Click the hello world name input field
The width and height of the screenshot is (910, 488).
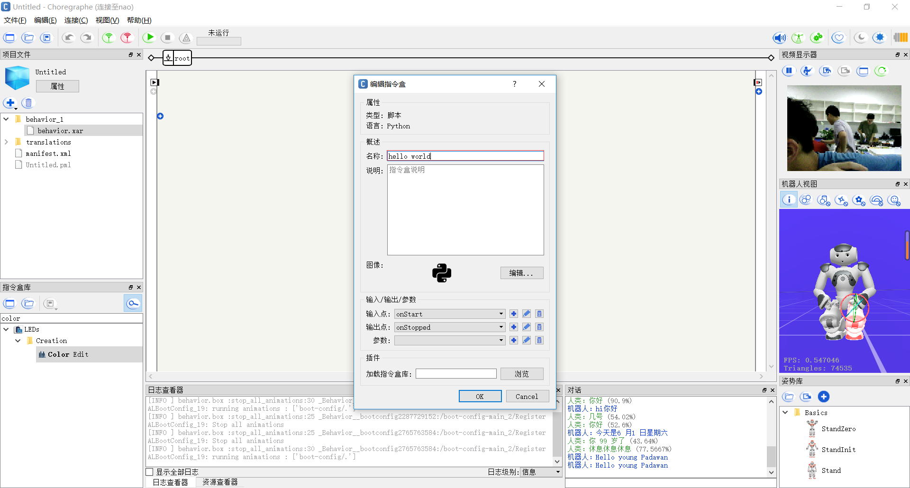tap(465, 156)
